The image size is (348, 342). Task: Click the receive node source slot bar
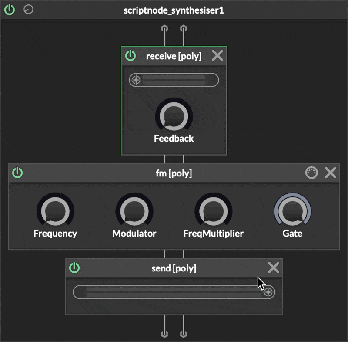178,80
